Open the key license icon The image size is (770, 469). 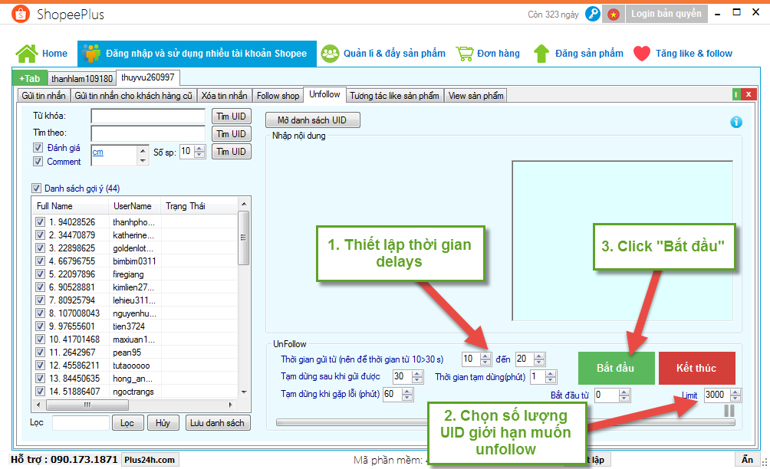click(x=592, y=14)
